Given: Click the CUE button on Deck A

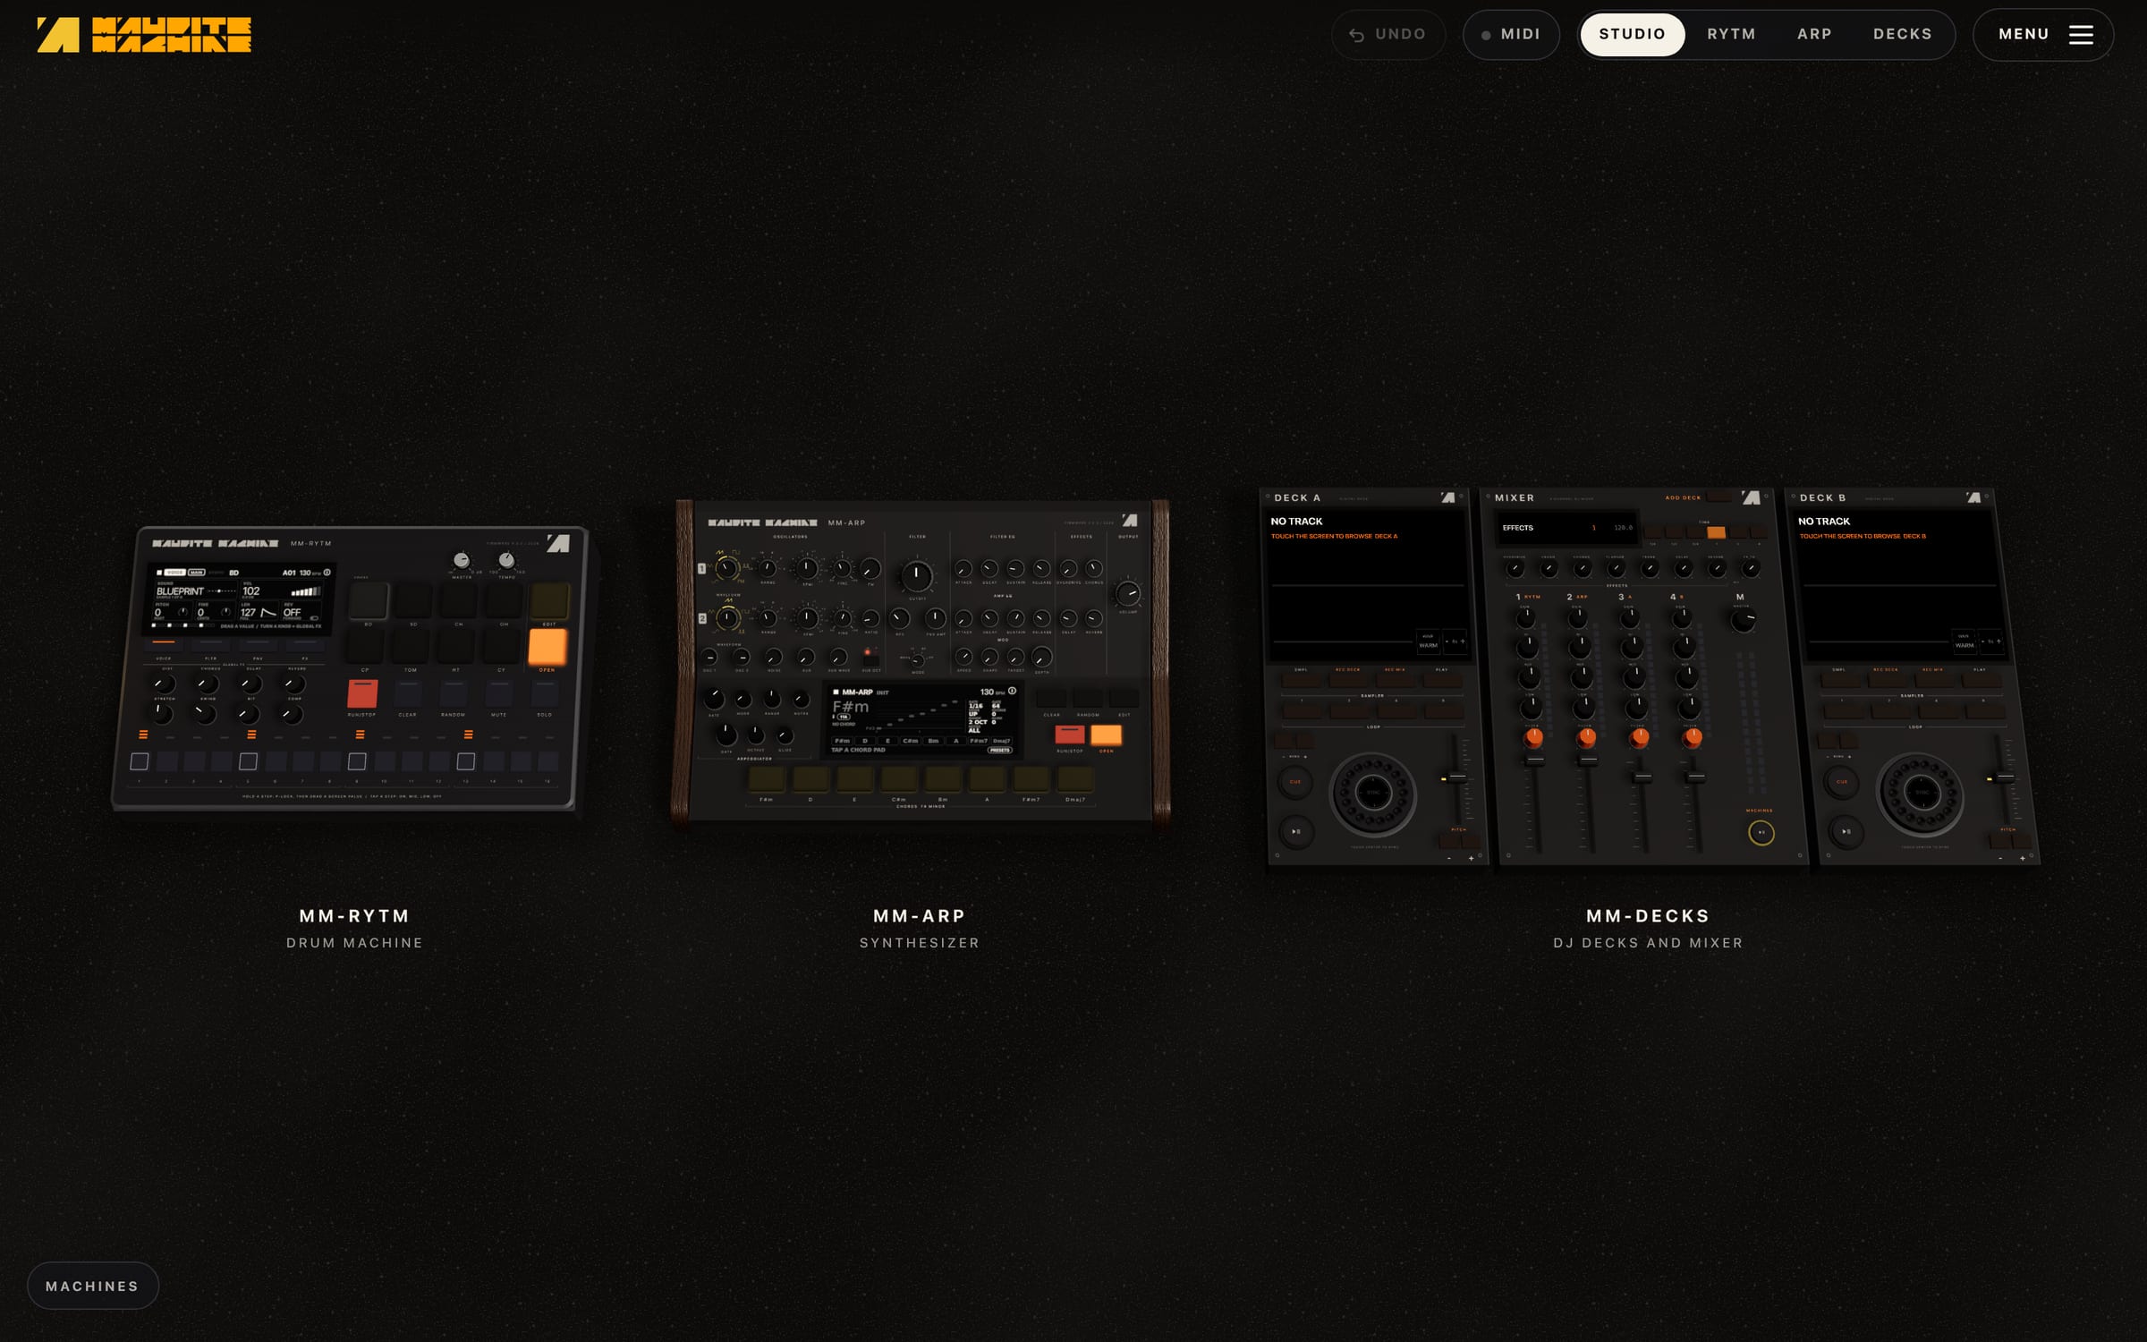Looking at the screenshot, I should [1294, 782].
